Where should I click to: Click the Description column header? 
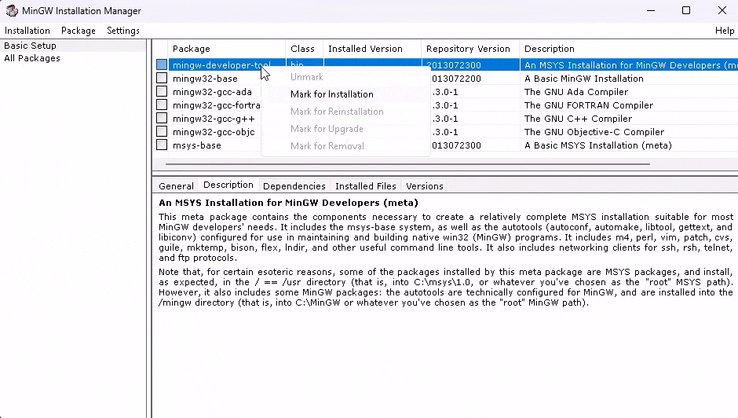(629, 49)
